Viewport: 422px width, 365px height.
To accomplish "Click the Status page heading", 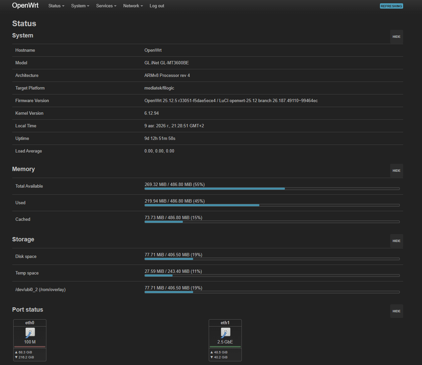I will [x=24, y=24].
